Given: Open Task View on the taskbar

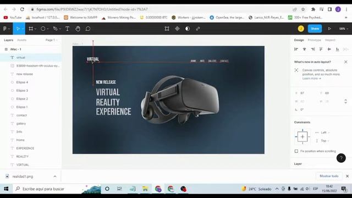Looking at the screenshot, I should coord(119,189).
